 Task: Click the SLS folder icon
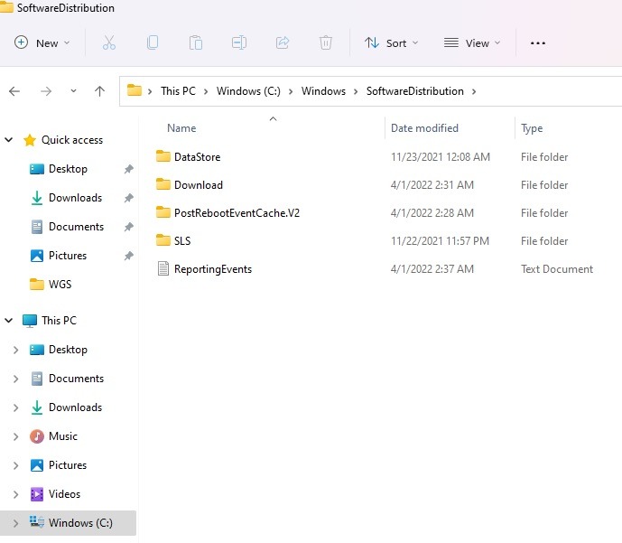coord(163,240)
